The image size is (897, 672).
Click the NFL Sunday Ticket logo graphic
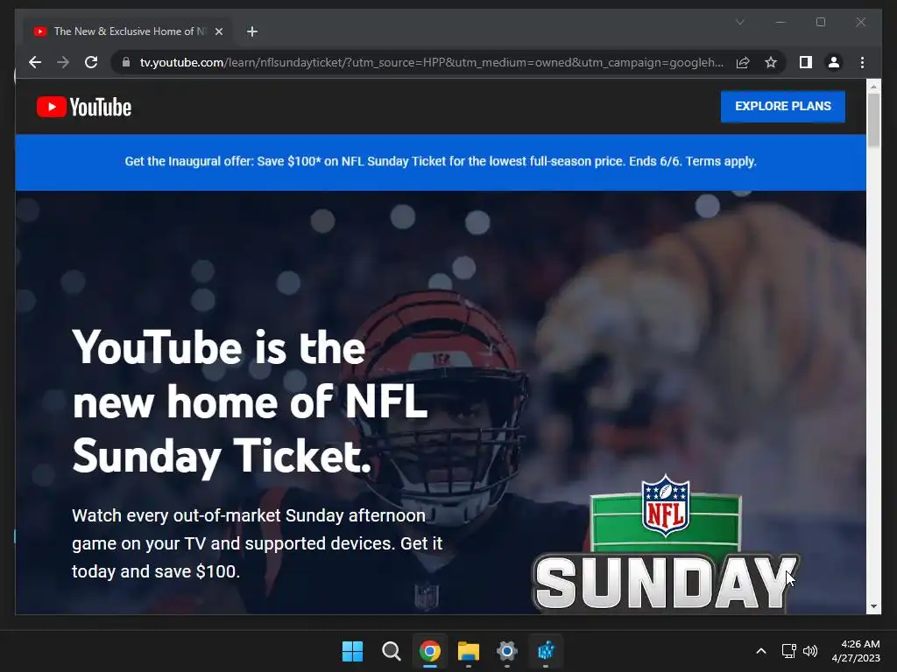(666, 544)
